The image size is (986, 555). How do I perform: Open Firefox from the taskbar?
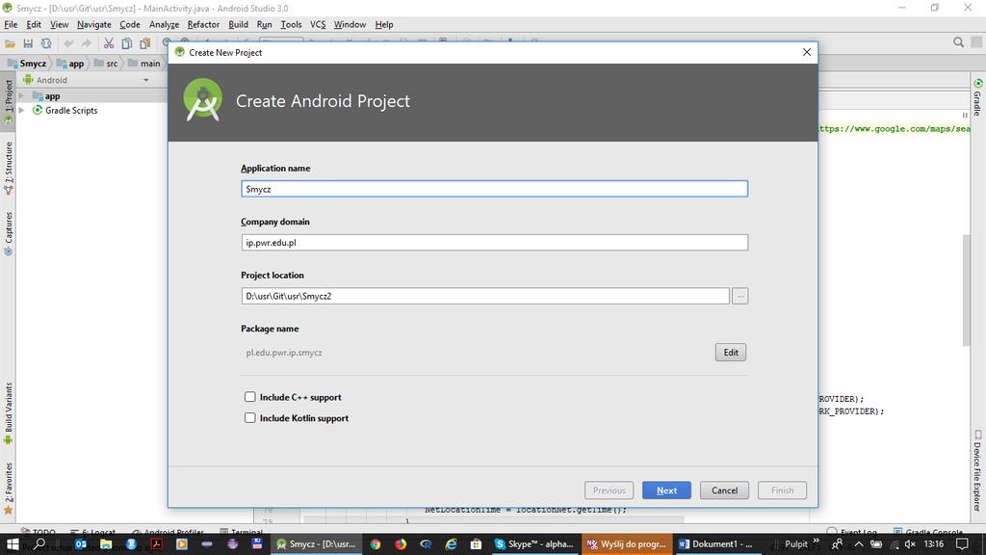pos(401,543)
